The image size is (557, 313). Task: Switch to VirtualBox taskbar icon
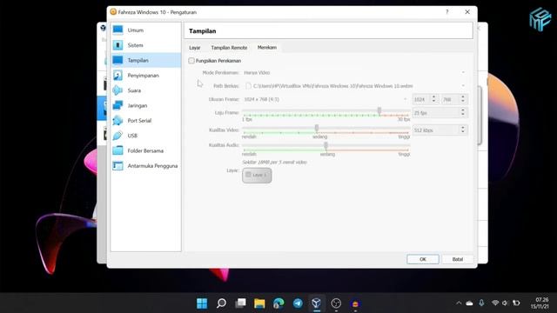tap(317, 303)
